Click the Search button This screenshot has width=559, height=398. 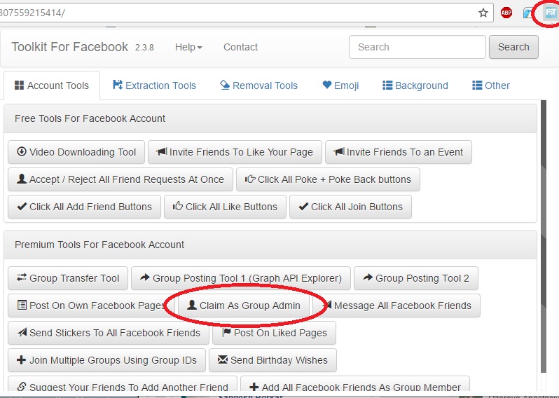(x=513, y=47)
